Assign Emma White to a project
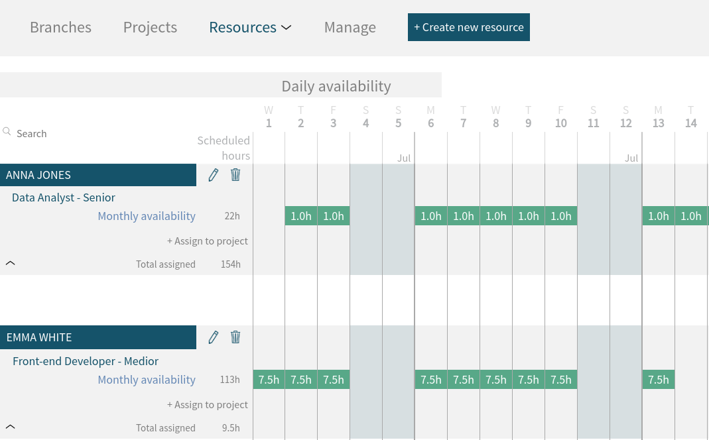Screen dimensions: 709x440 point(207,405)
